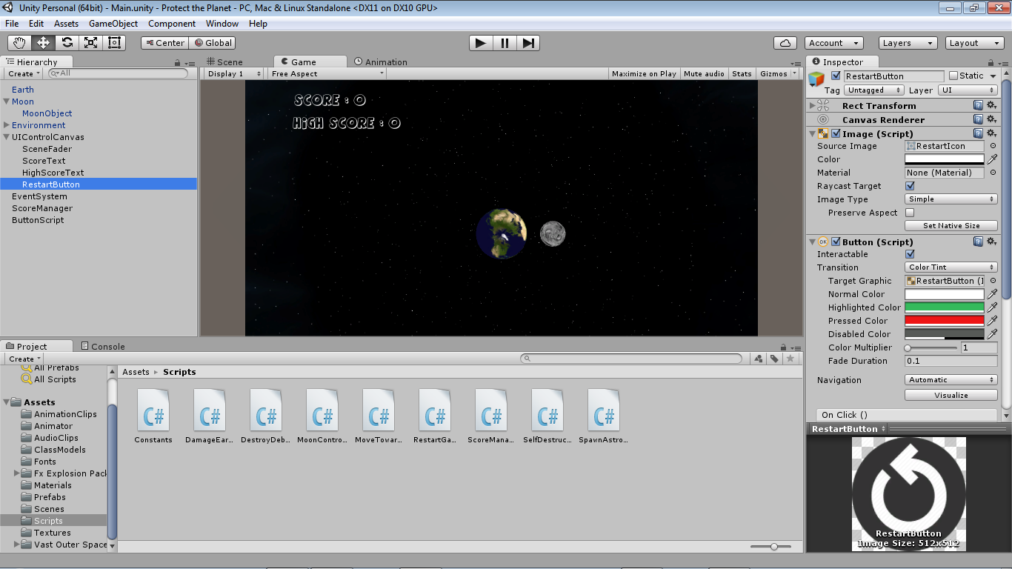The image size is (1012, 569).
Task: Open the Layer dropdown showing UI
Action: [968, 90]
